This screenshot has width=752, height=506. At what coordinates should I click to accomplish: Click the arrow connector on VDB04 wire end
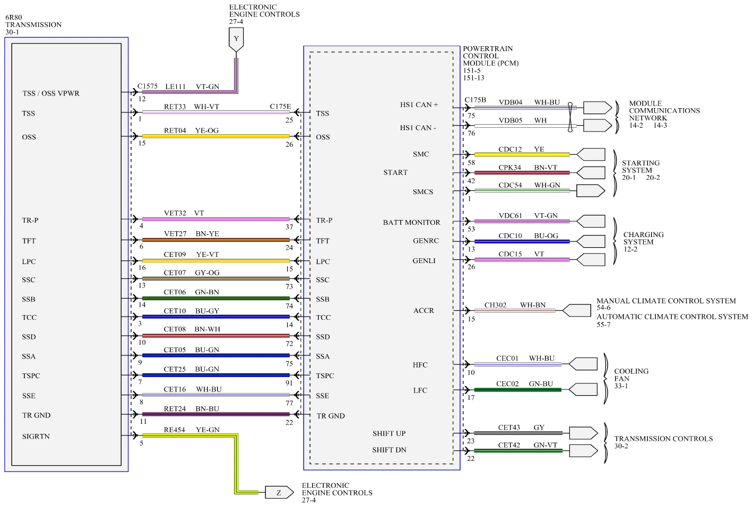tap(598, 108)
